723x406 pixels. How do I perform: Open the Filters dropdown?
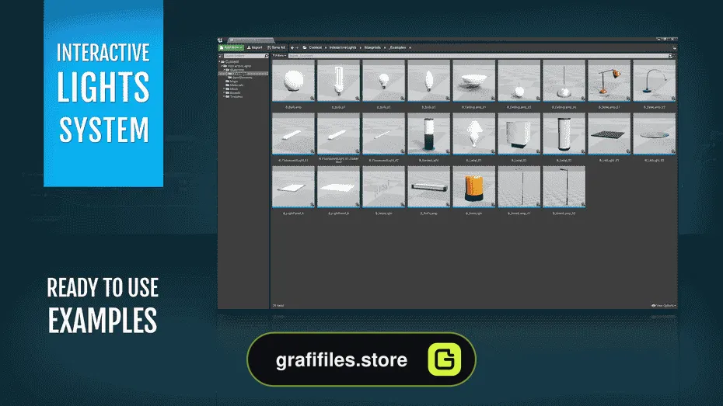(x=279, y=56)
